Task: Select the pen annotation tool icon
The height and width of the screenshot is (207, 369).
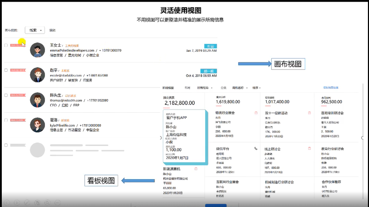Action: tap(26, 202)
